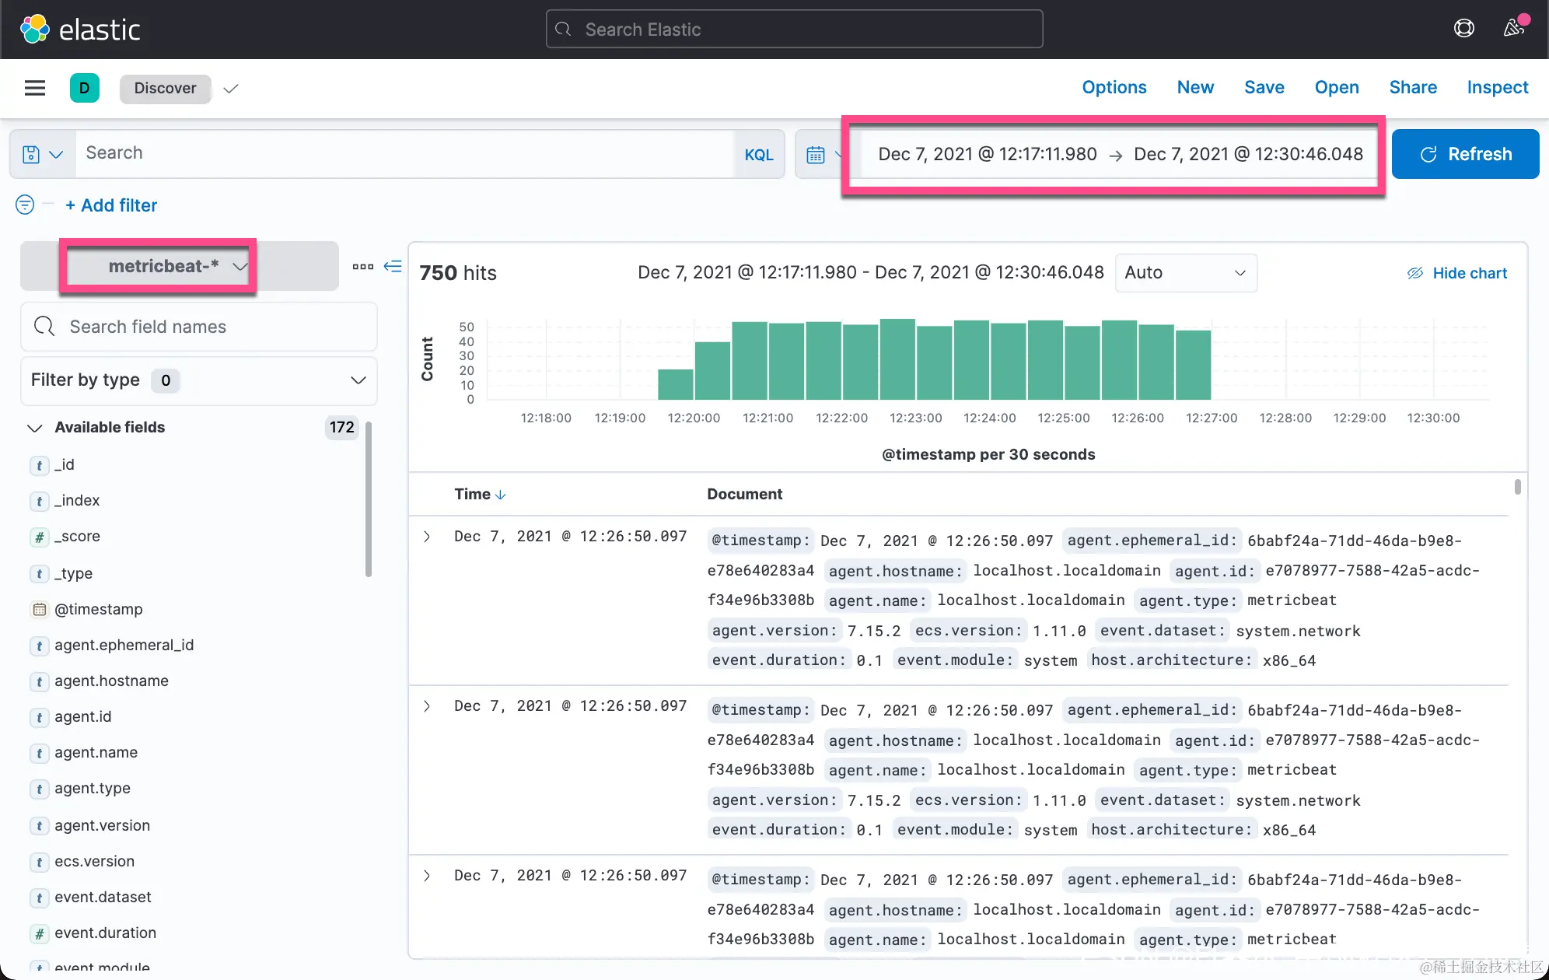Open the help menu lifebuoy icon
Screen dimensions: 1549x980
tap(1463, 29)
